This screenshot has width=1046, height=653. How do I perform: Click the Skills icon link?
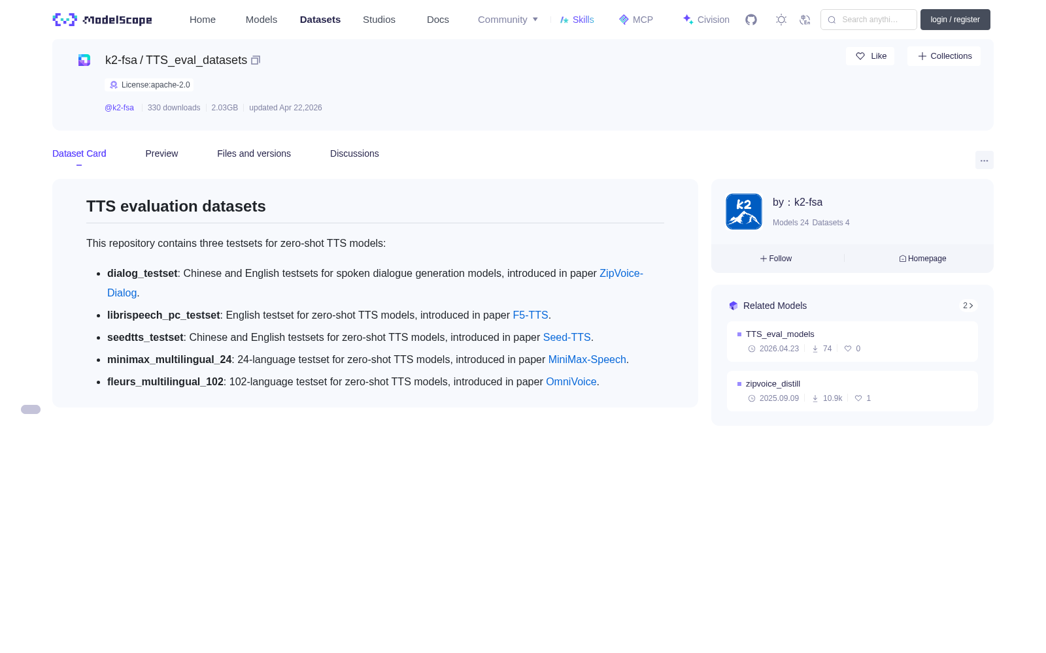tap(577, 20)
